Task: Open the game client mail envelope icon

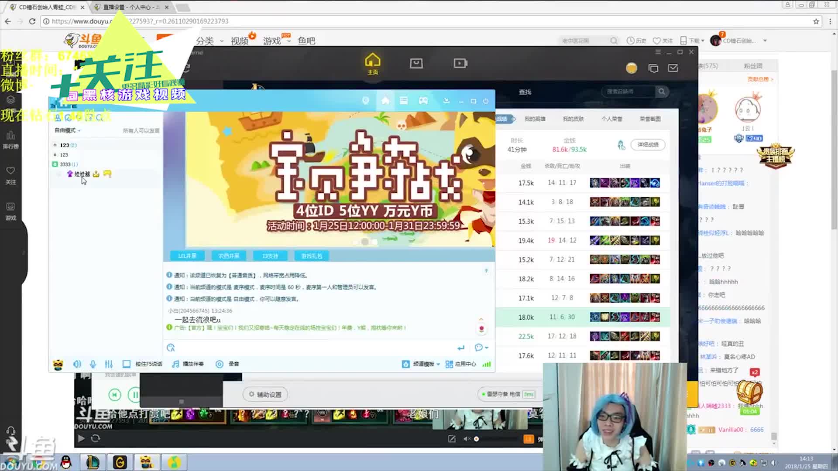Action: (673, 68)
